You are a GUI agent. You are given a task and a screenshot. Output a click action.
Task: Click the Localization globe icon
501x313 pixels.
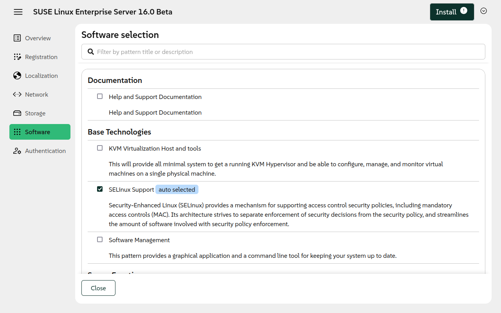click(x=17, y=76)
